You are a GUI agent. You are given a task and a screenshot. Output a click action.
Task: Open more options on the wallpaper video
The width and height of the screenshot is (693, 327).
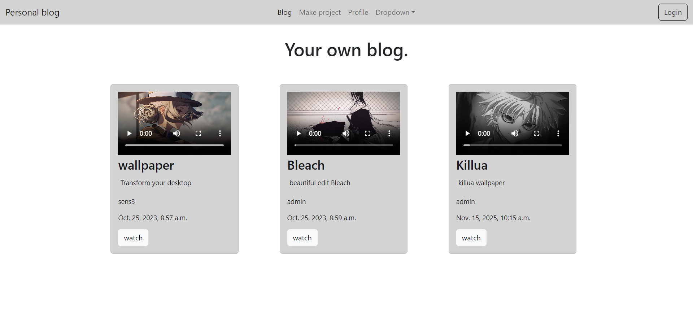coord(220,134)
